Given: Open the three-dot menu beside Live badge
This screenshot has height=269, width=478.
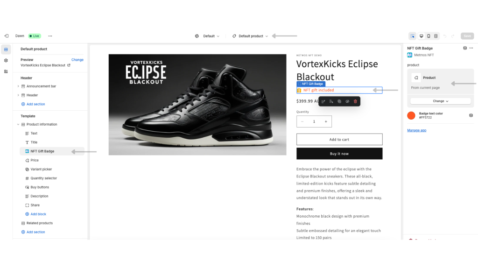Looking at the screenshot, I should (x=50, y=36).
